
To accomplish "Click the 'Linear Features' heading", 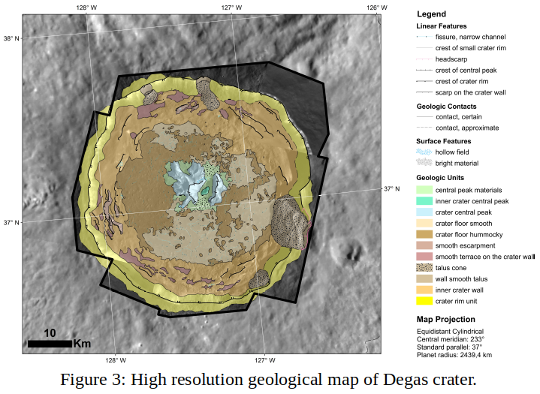I will (x=441, y=26).
